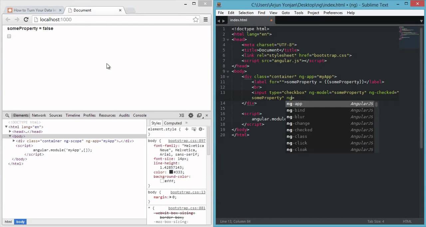Change the DevTools dock side icon

199,115
